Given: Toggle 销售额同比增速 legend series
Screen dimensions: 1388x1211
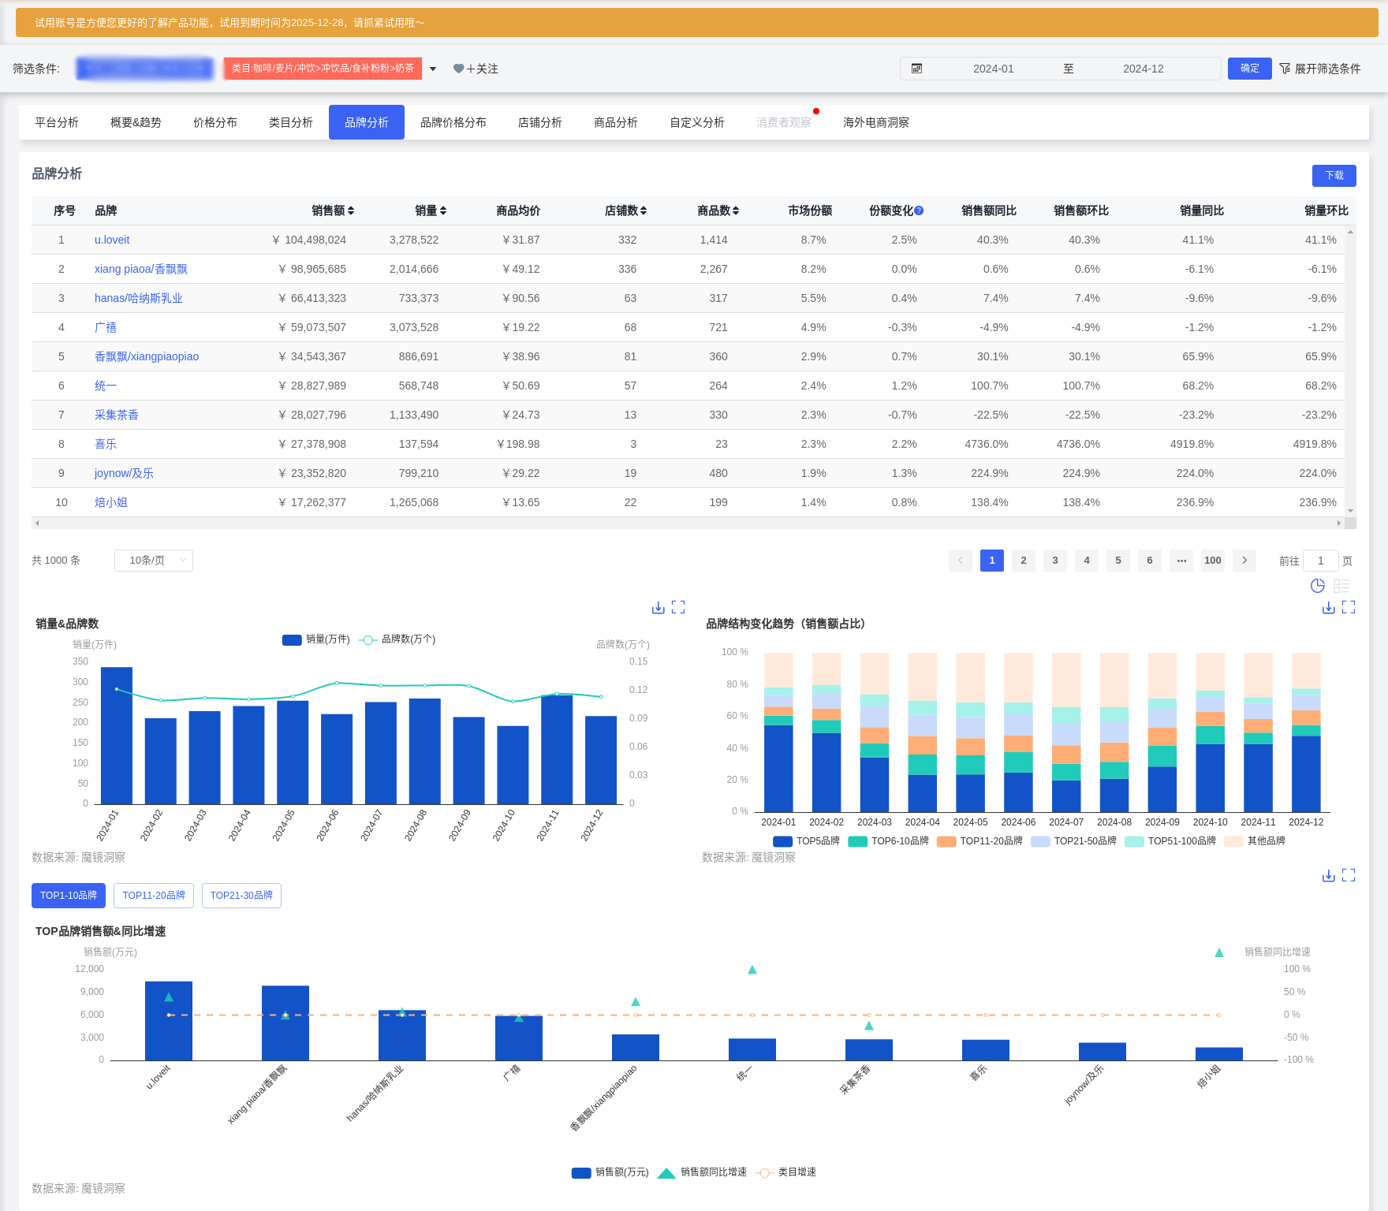Looking at the screenshot, I should pos(702,1172).
